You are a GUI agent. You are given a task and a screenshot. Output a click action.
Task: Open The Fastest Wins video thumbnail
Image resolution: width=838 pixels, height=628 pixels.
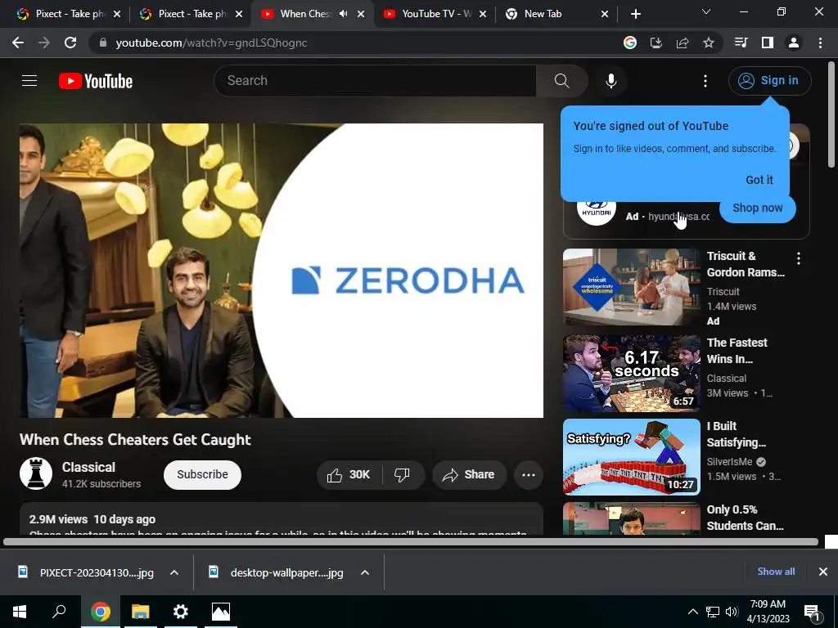click(631, 373)
